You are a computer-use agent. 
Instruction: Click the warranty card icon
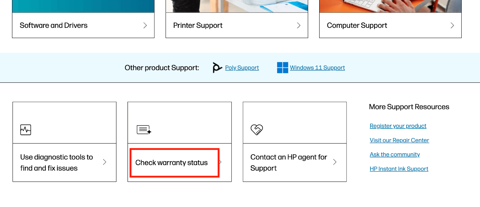click(143, 129)
